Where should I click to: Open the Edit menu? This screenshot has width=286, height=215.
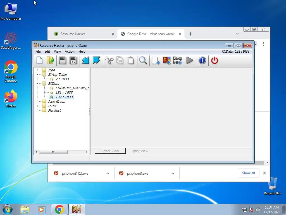[x=47, y=52]
